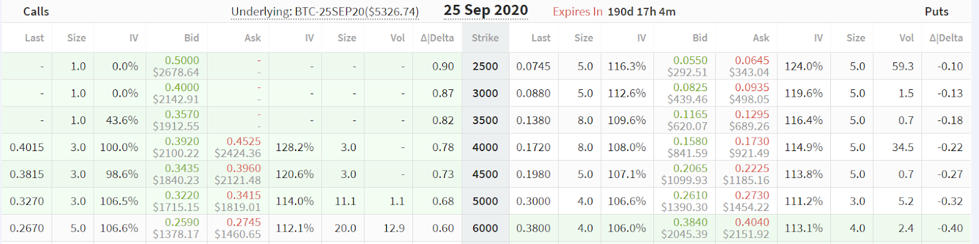Click call bid 0.5000 at 2500 strike

coord(182,61)
